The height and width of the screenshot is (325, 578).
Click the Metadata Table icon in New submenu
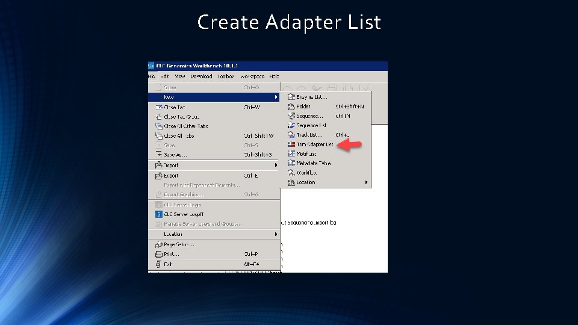pos(291,163)
